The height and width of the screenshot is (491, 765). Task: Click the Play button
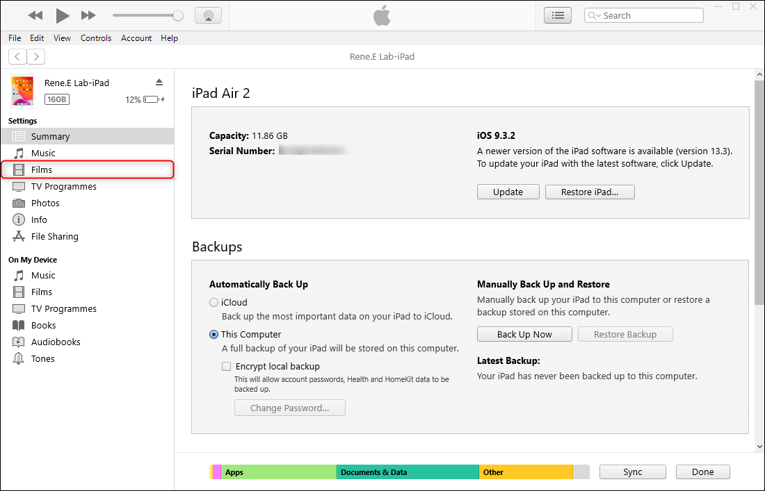(x=62, y=15)
